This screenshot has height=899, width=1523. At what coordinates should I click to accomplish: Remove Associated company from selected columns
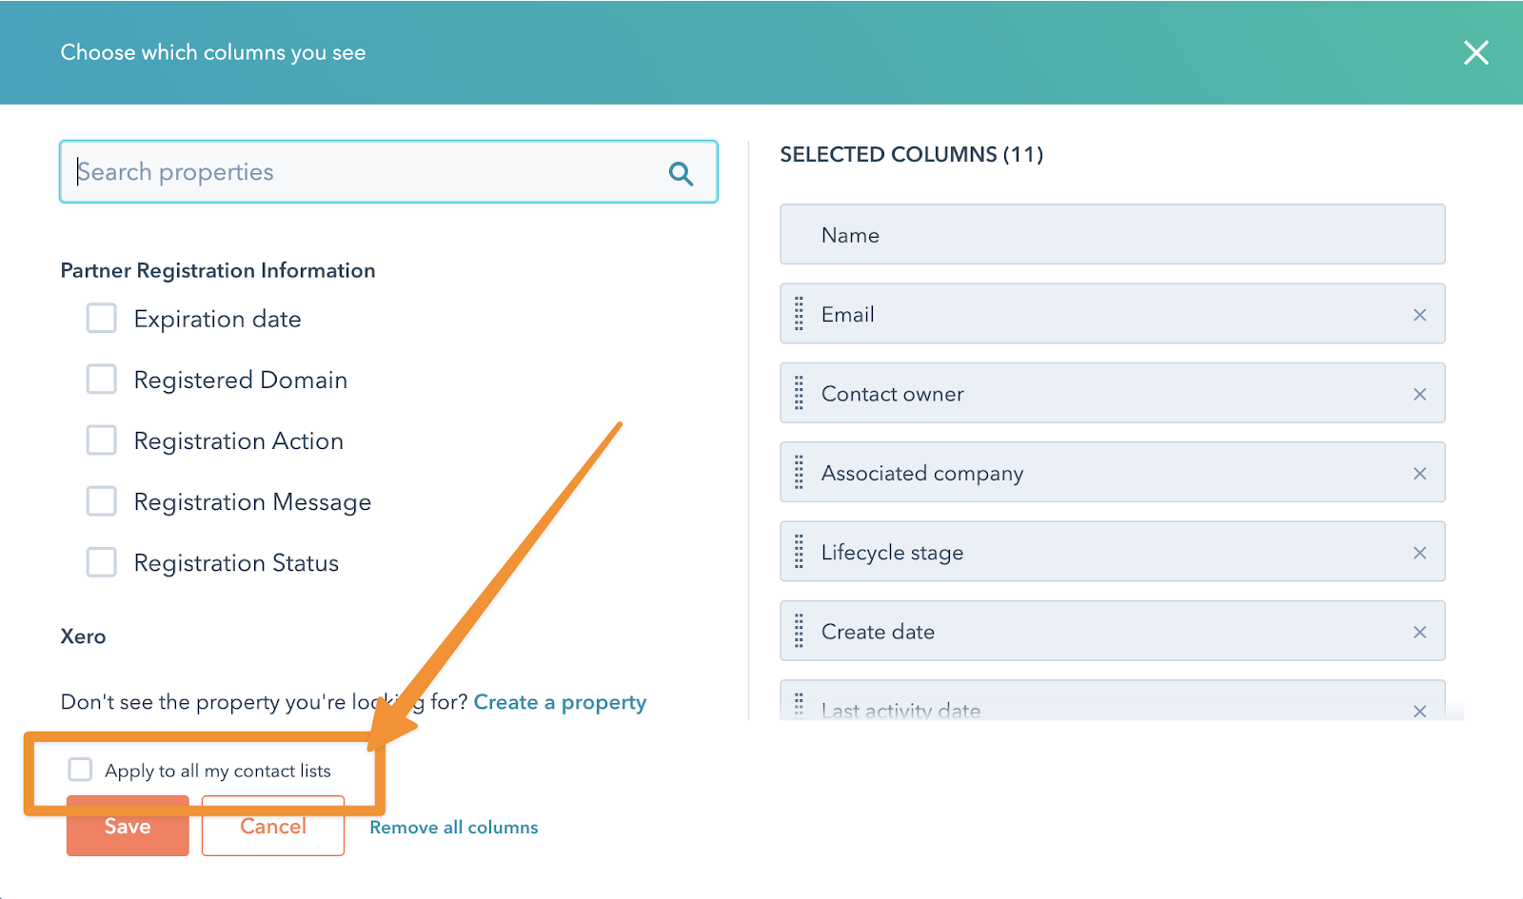(x=1419, y=474)
